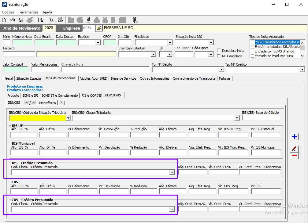Switch to the Ajustes Apur SPED tab
308x223 pixels.
pos(93,78)
